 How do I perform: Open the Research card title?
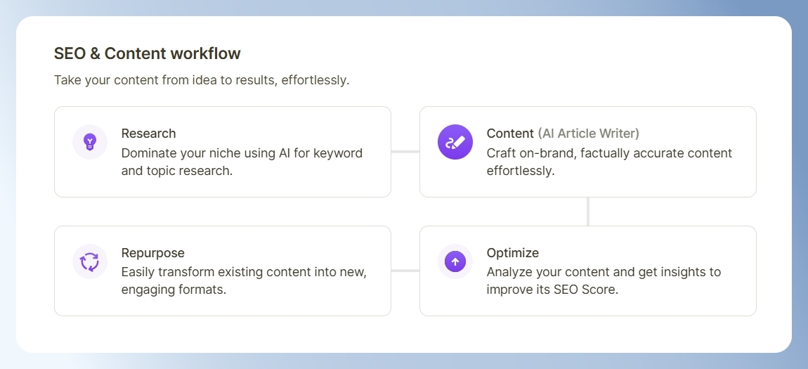point(148,134)
